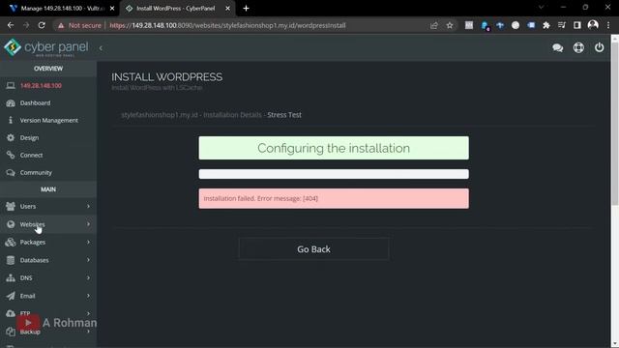Viewport: 619px width, 348px height.
Task: Click the Go Back button
Action: [x=313, y=249]
